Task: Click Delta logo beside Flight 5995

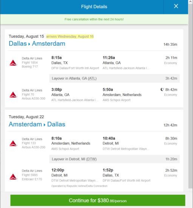Action: pyautogui.click(x=13, y=177)
